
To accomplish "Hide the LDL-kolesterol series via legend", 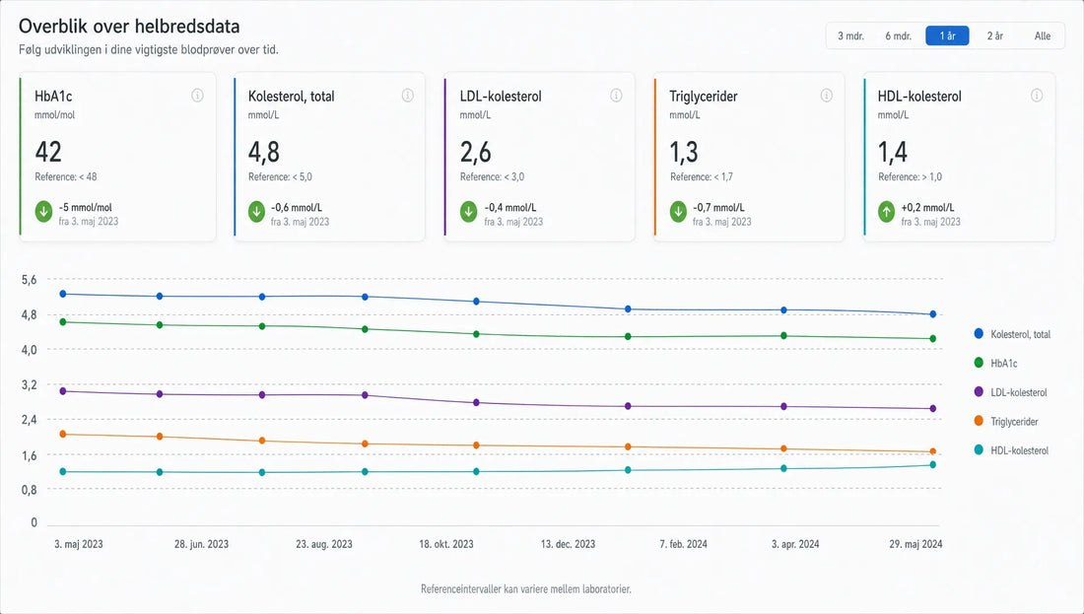I will (x=1010, y=392).
